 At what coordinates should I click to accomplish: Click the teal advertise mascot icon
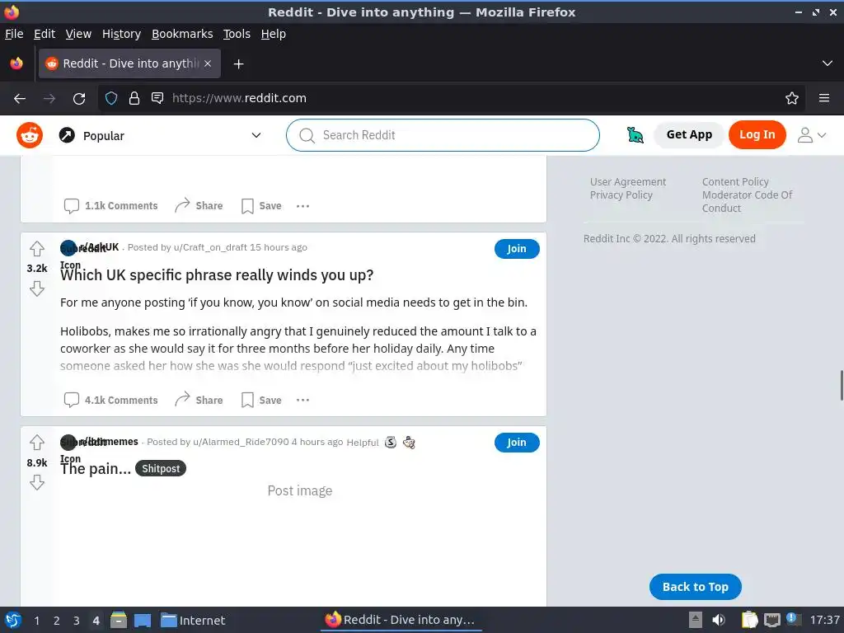click(635, 134)
